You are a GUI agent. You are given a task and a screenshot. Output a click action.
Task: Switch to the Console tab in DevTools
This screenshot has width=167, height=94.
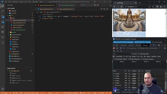click(131, 45)
